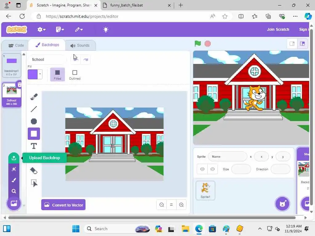
Task: Click the green flag to run
Action: (x=198, y=44)
